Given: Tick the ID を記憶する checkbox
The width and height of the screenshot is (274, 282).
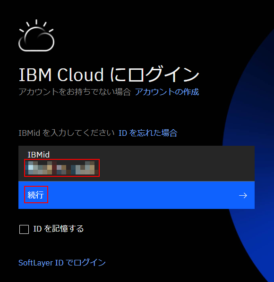Looking at the screenshot, I should [x=24, y=229].
